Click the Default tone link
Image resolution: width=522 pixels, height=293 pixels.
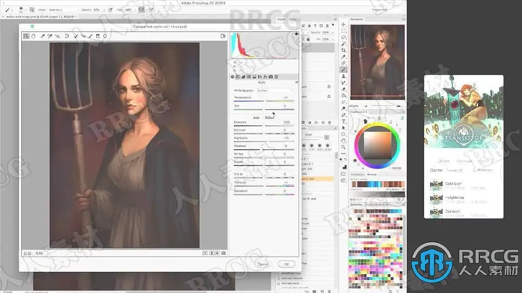(x=269, y=117)
